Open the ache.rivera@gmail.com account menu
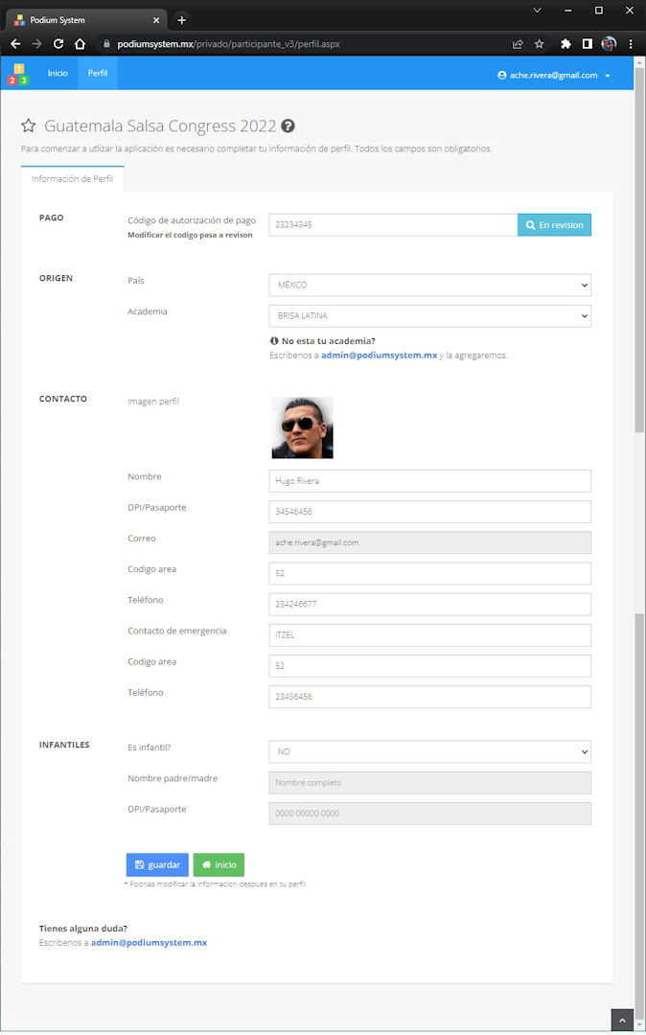Image resolution: width=646 pixels, height=1035 pixels. click(554, 75)
